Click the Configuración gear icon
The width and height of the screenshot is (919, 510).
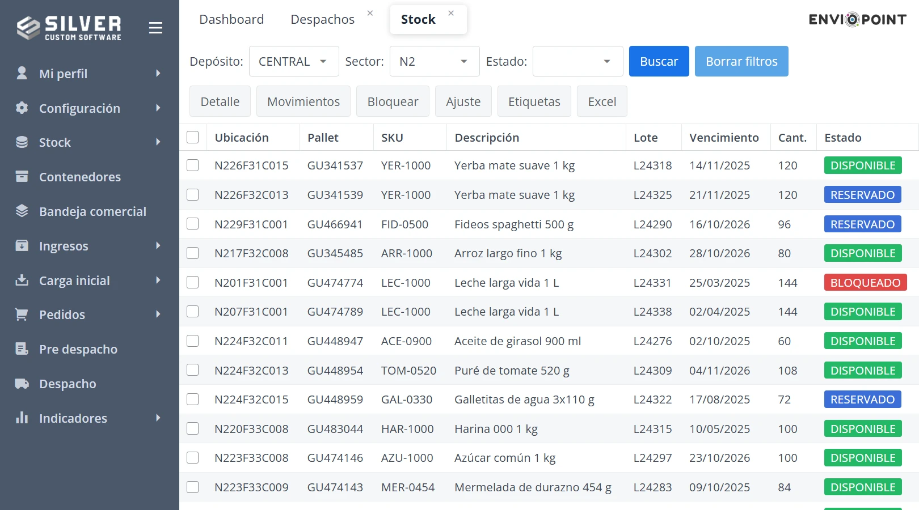(22, 108)
